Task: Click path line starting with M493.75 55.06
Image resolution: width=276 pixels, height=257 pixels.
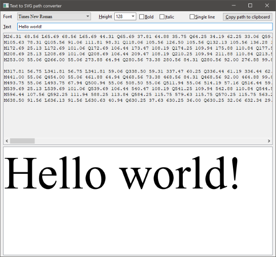Action: coord(138,83)
